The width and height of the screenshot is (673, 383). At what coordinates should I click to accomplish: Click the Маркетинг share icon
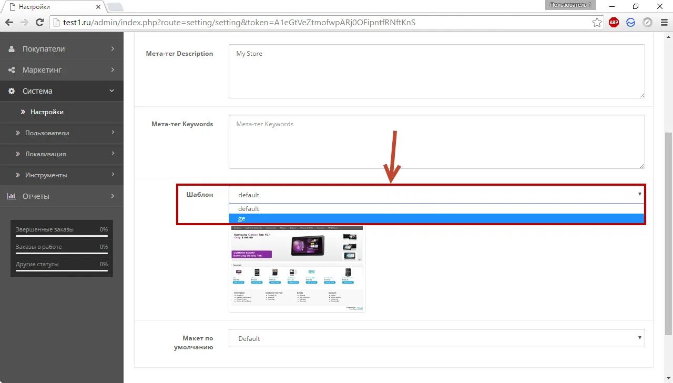[12, 70]
